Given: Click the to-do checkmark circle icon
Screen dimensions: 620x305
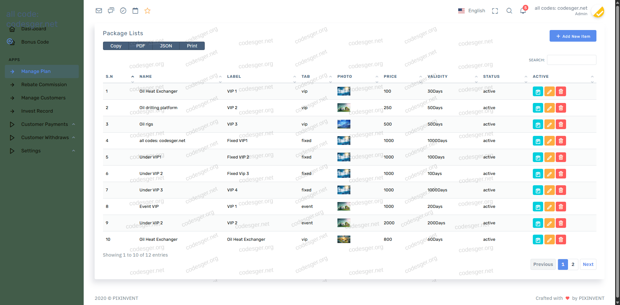Looking at the screenshot, I should point(123,11).
